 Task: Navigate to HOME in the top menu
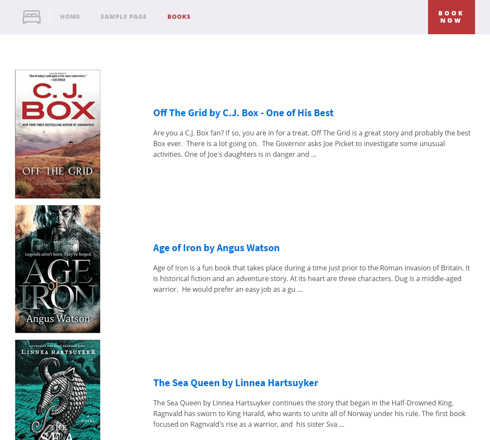[x=70, y=17]
